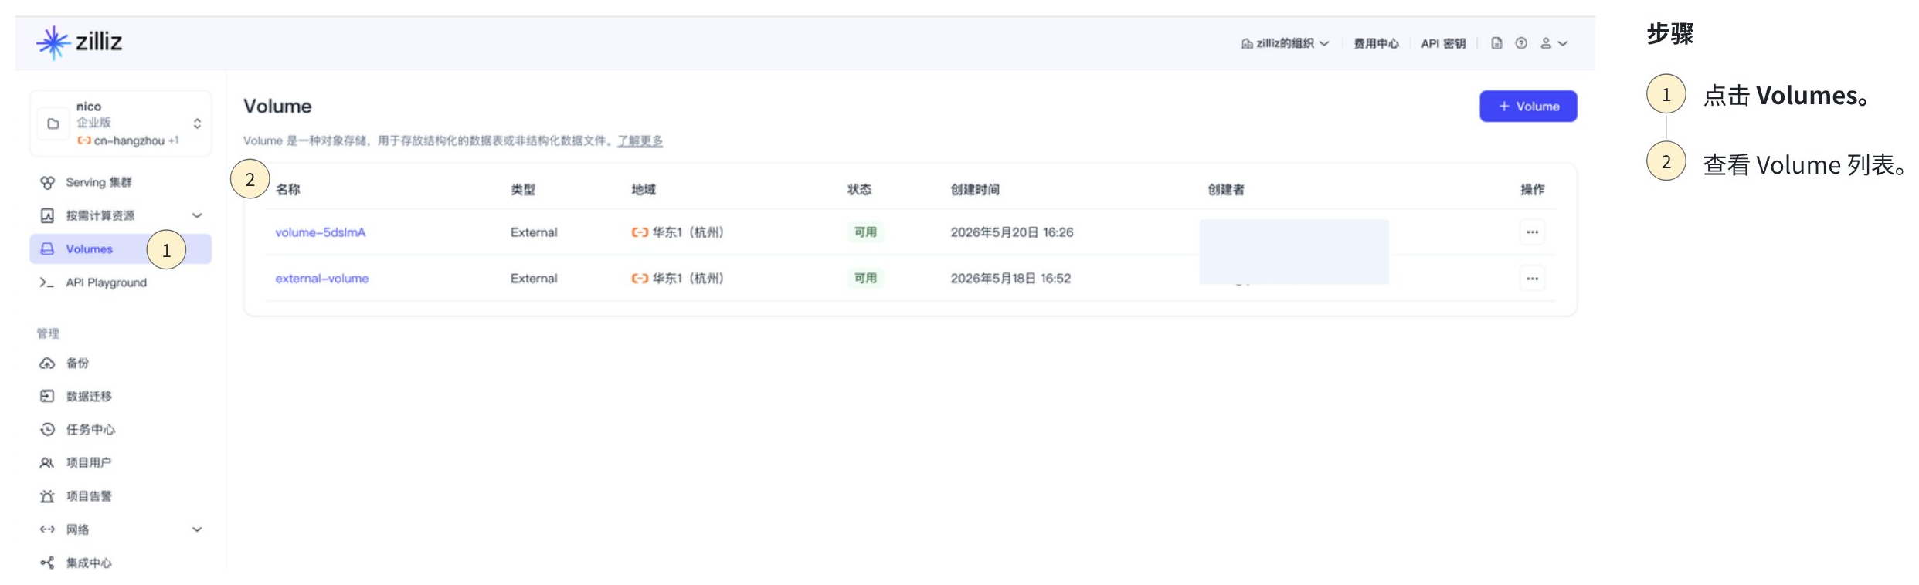Click 类型 column header
Image resolution: width=1919 pixels, height=585 pixels.
523,189
